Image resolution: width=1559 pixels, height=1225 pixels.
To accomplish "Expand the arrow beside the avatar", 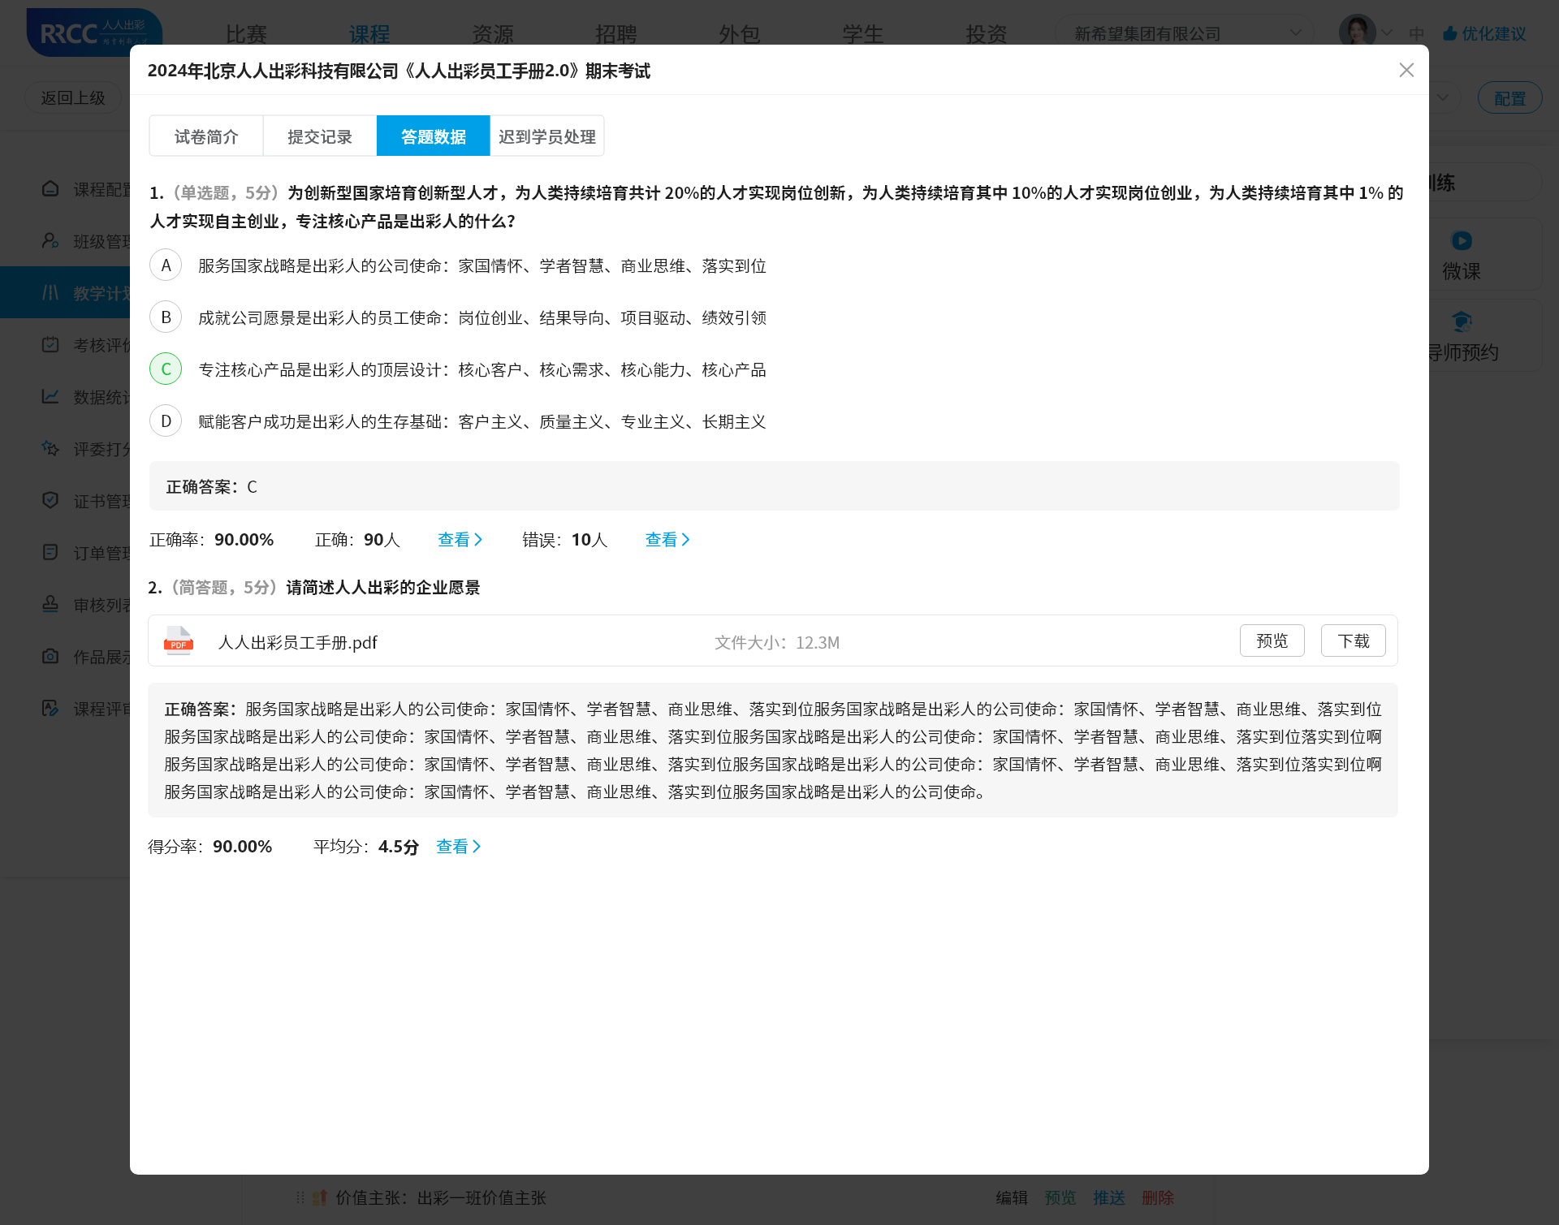I will point(1387,33).
